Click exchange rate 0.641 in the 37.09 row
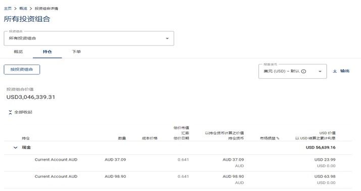Image resolution: width=361 pixels, height=191 pixels. 183,160
